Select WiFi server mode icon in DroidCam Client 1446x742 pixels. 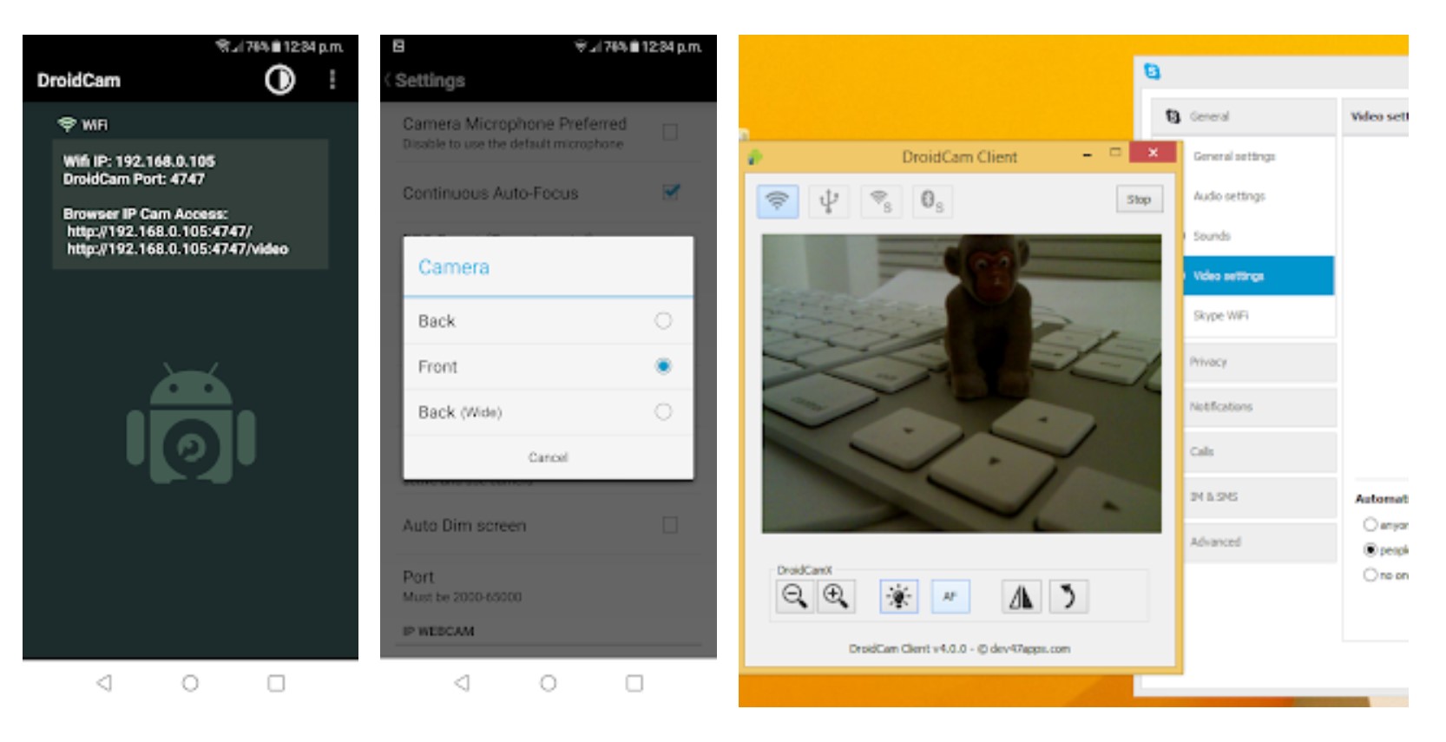pos(881,201)
